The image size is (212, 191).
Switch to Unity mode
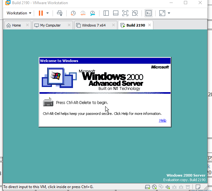[x=135, y=13]
